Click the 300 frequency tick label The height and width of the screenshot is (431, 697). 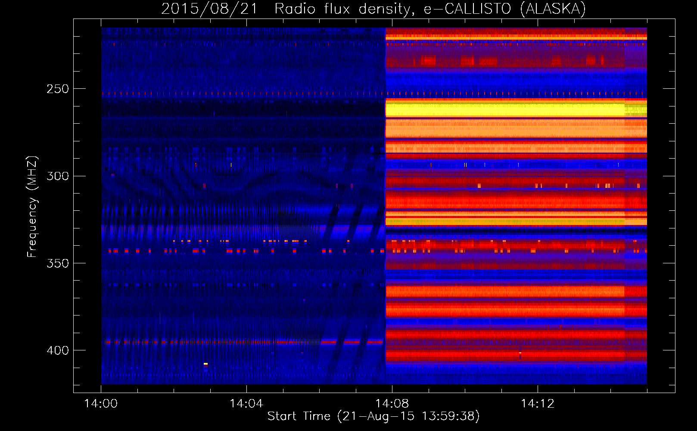point(58,176)
